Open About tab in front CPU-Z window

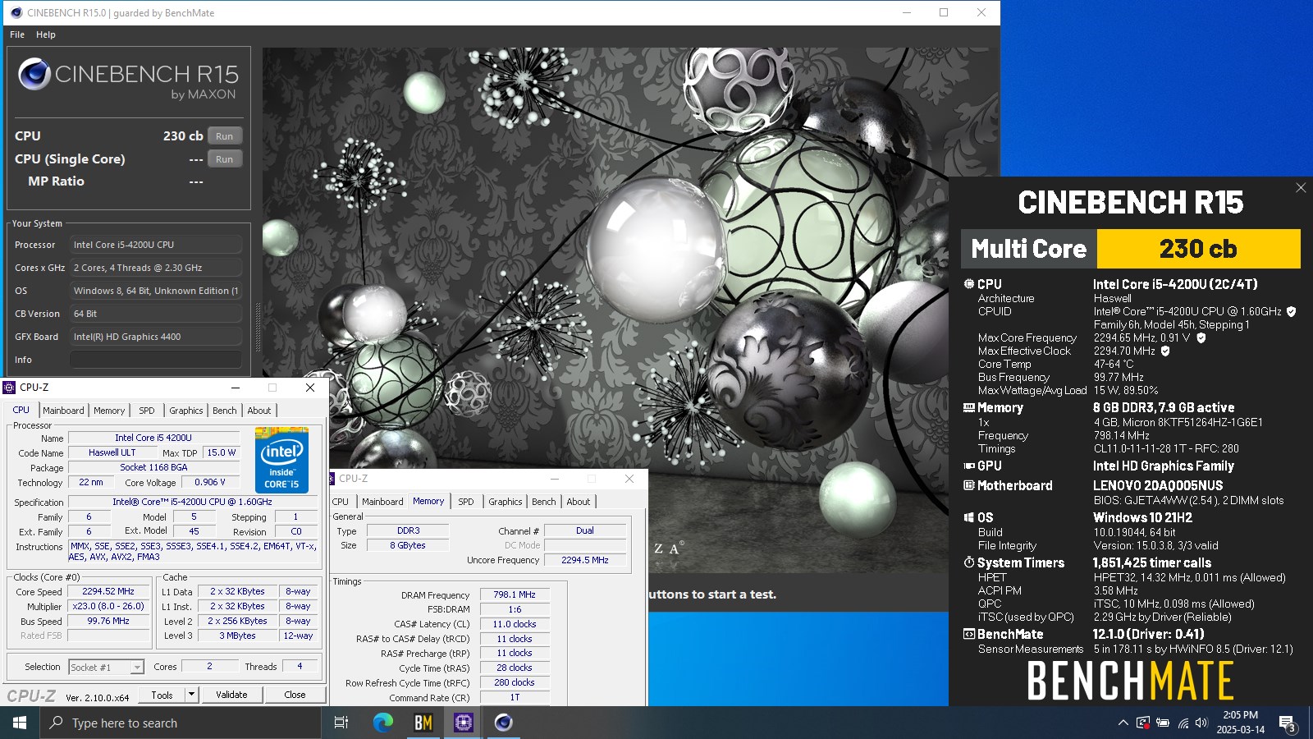(259, 411)
